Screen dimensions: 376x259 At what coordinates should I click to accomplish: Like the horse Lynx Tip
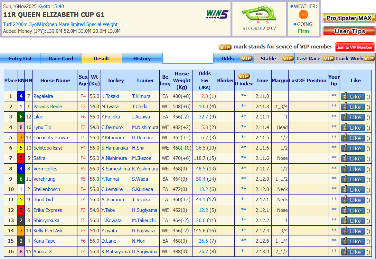[x=353, y=128]
